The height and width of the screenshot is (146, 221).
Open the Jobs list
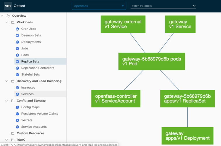25,48
